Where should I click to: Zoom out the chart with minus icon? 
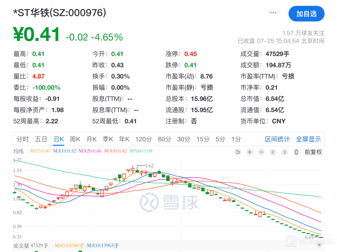coord(261,152)
